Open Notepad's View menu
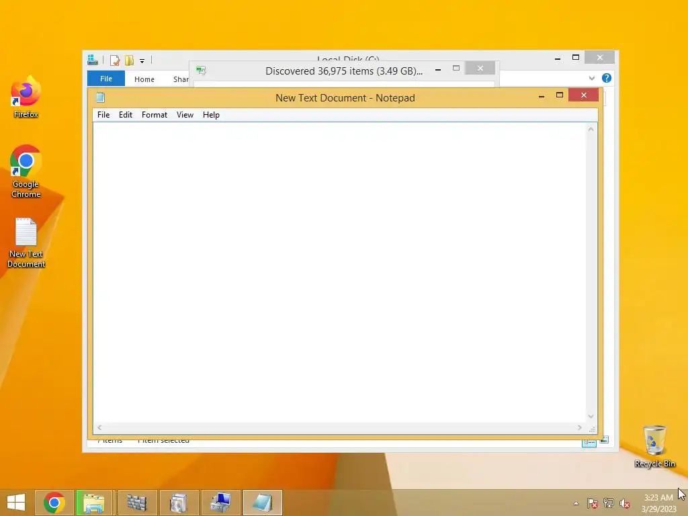Viewport: 688px width, 516px height. point(185,115)
